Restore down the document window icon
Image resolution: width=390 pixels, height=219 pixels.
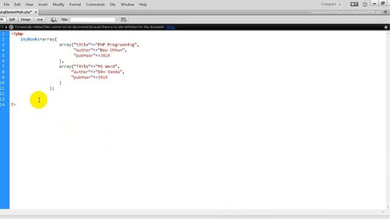pyautogui.click(x=385, y=12)
